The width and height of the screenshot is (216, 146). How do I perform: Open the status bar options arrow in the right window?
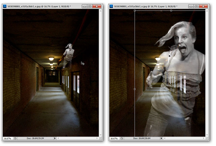tap(161, 138)
